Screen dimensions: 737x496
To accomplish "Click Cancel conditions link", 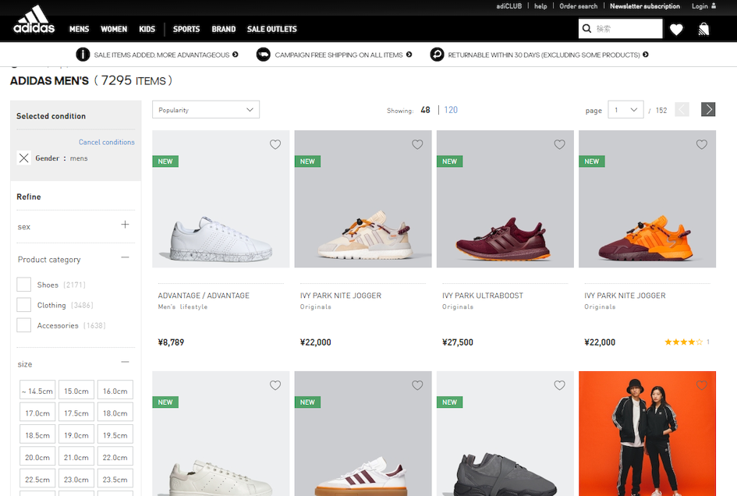I will tap(107, 142).
